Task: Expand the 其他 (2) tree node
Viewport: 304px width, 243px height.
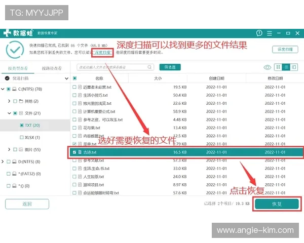Action: coord(9,101)
